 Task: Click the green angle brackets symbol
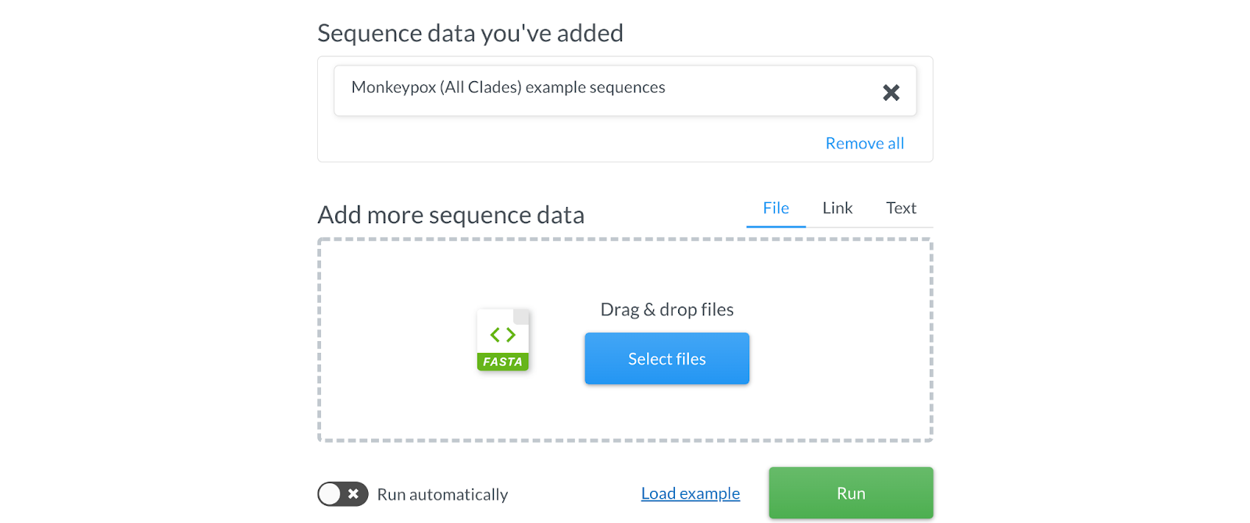coord(503,335)
